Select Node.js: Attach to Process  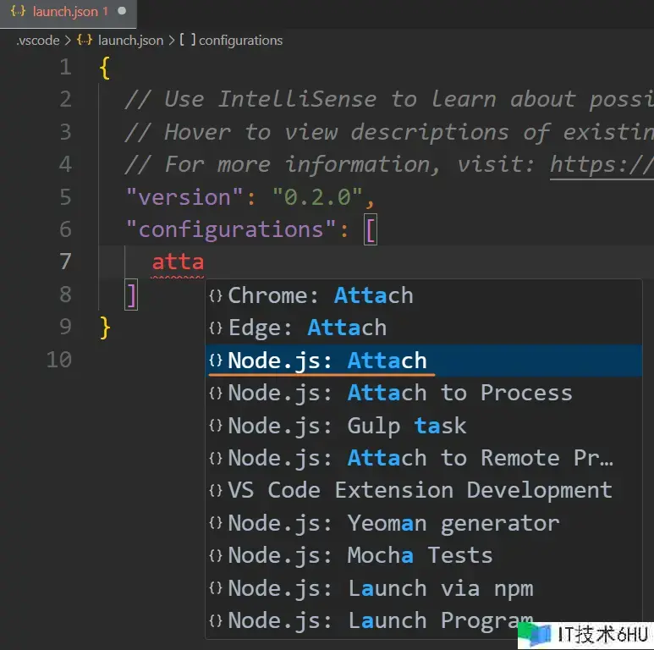point(400,393)
